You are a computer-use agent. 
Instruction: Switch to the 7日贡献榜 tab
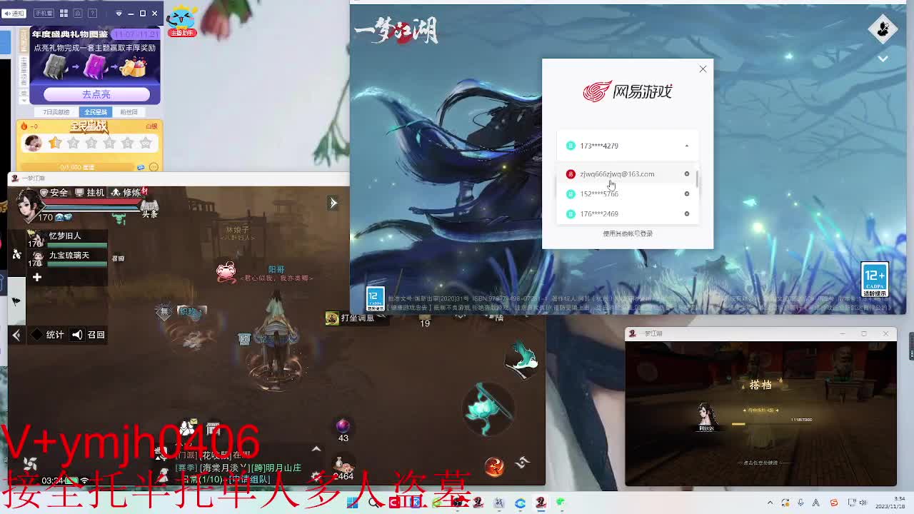click(56, 112)
